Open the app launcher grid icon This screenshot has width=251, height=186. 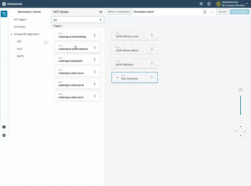tap(201, 4)
